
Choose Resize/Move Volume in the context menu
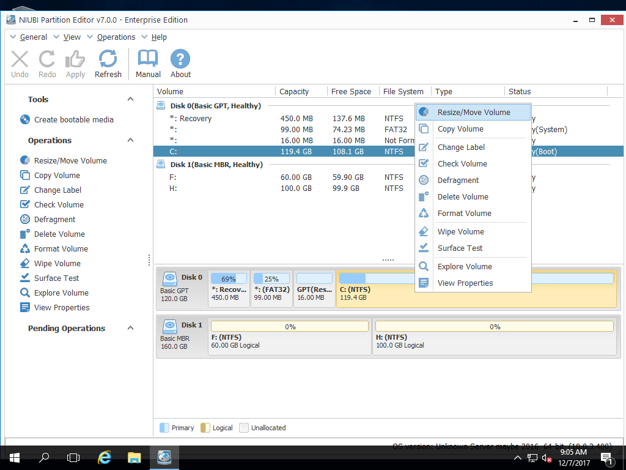pyautogui.click(x=473, y=113)
